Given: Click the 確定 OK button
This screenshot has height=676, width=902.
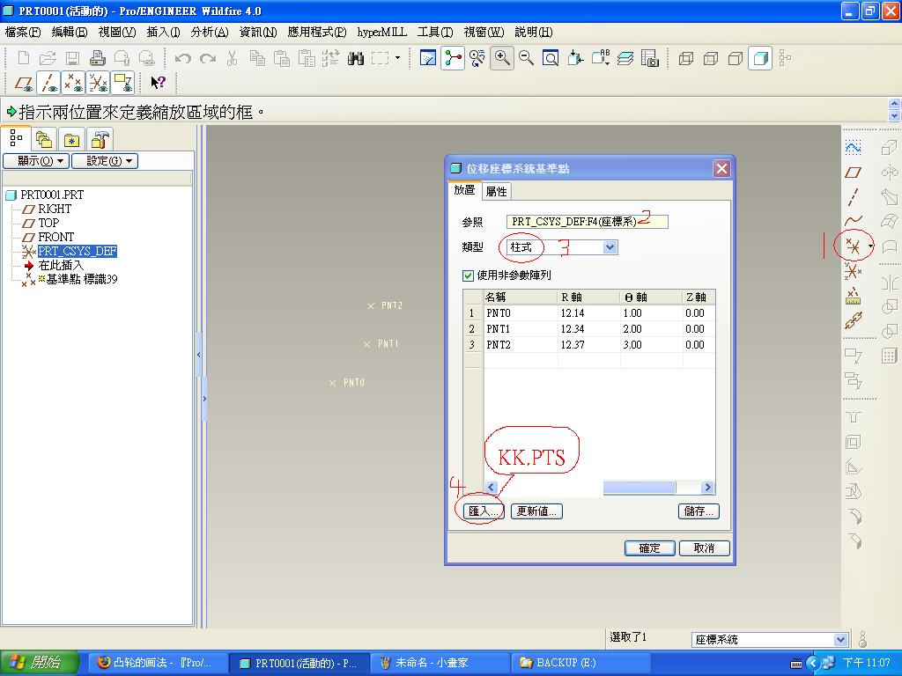Looking at the screenshot, I should coord(649,548).
